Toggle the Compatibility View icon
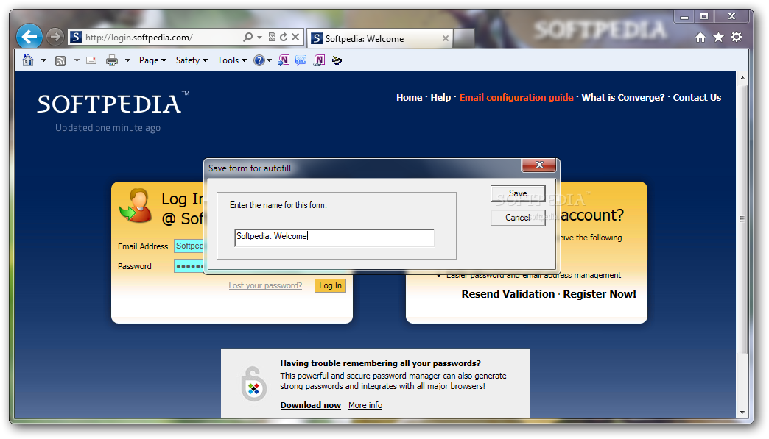769x439 pixels. 272,37
